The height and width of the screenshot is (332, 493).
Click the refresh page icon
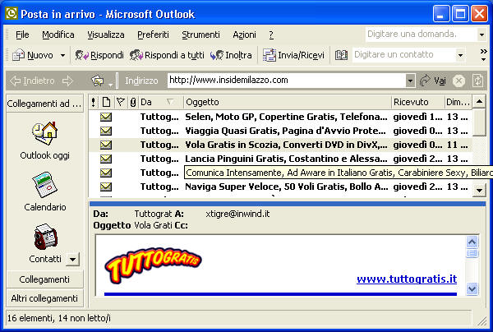pyautogui.click(x=478, y=81)
